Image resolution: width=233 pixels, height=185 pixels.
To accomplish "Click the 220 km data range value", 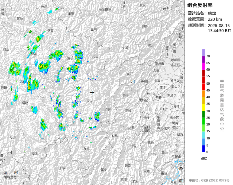I will (x=215, y=19).
